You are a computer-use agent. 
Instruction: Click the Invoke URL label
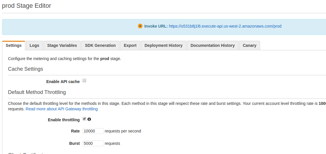pyautogui.click(x=156, y=26)
